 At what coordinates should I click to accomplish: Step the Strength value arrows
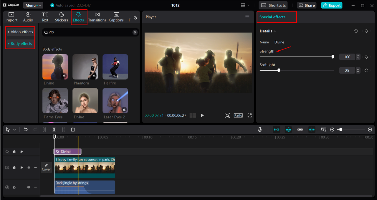(358, 57)
